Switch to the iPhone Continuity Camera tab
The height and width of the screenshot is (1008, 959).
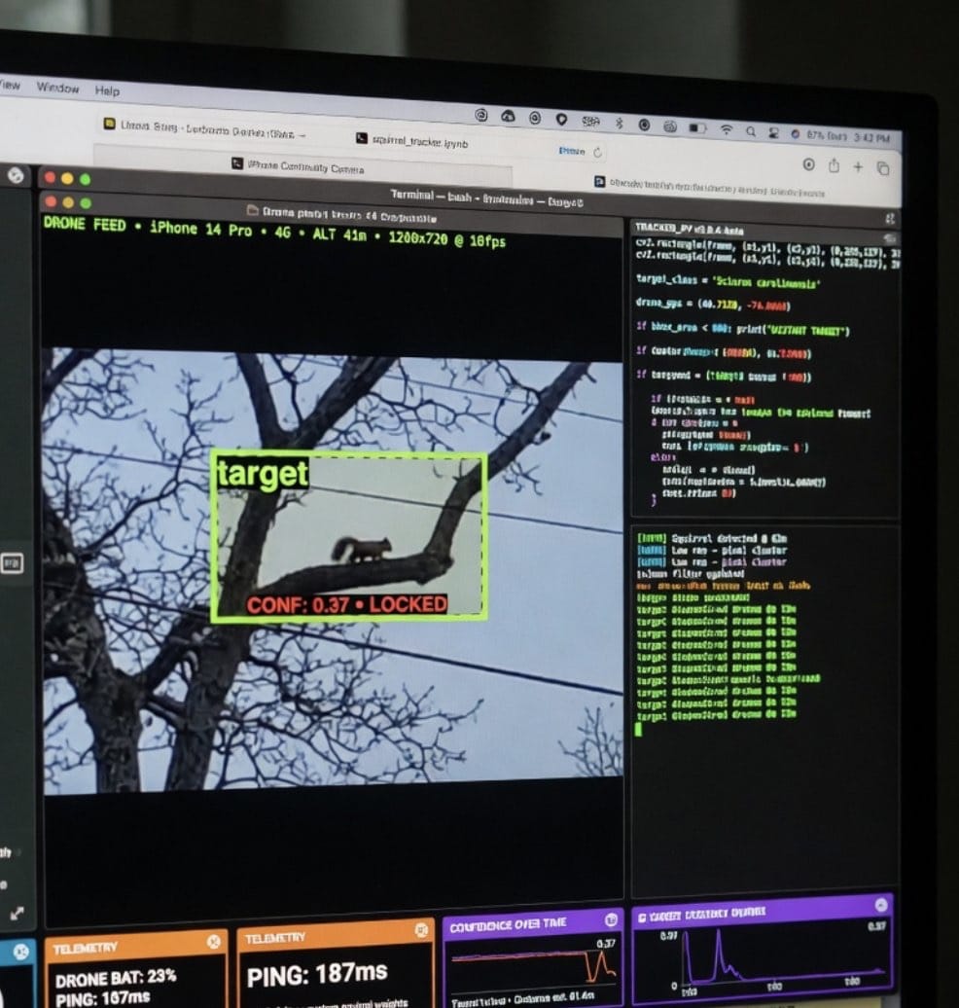click(299, 167)
